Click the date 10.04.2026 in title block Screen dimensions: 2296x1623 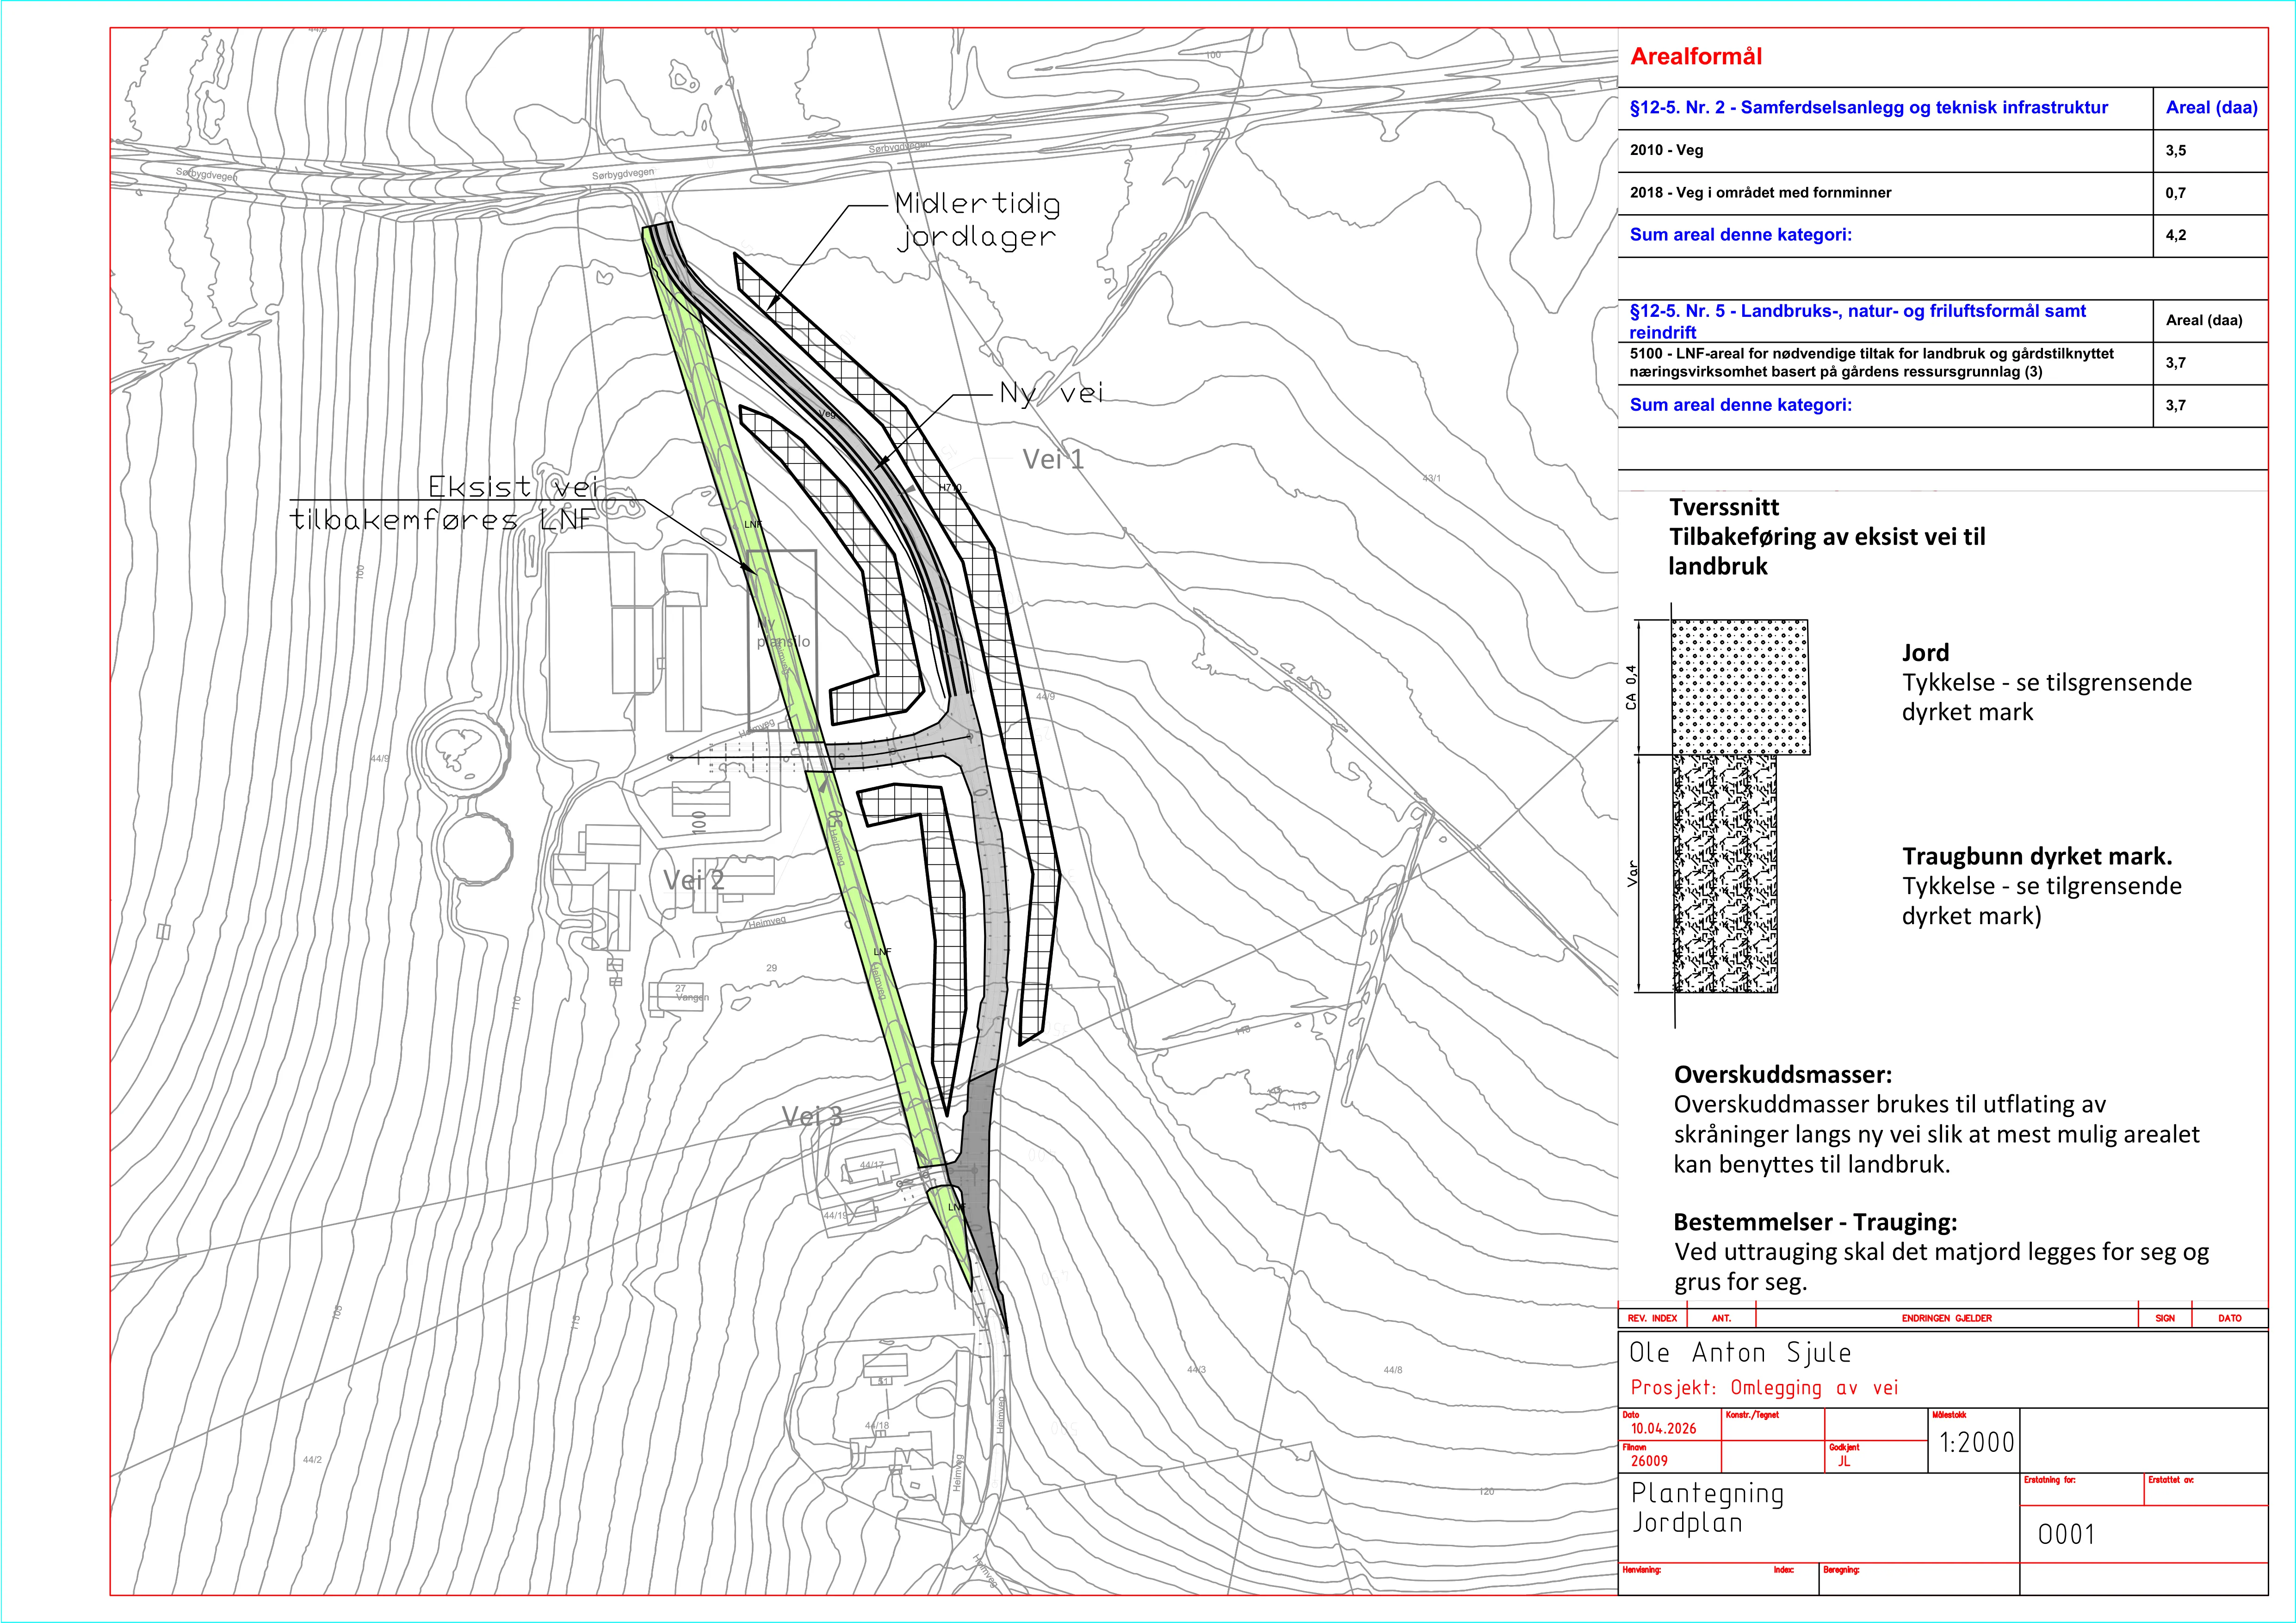[x=1663, y=1429]
